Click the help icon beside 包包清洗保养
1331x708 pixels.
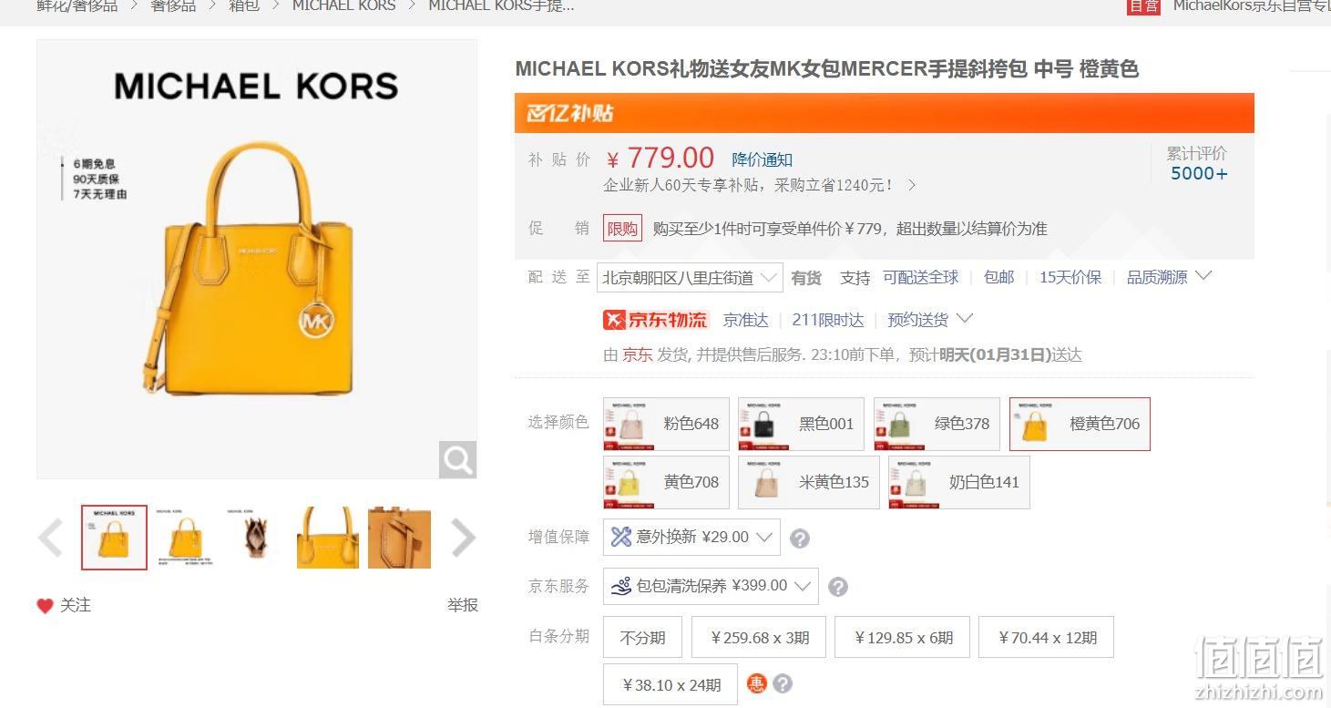coord(838,587)
